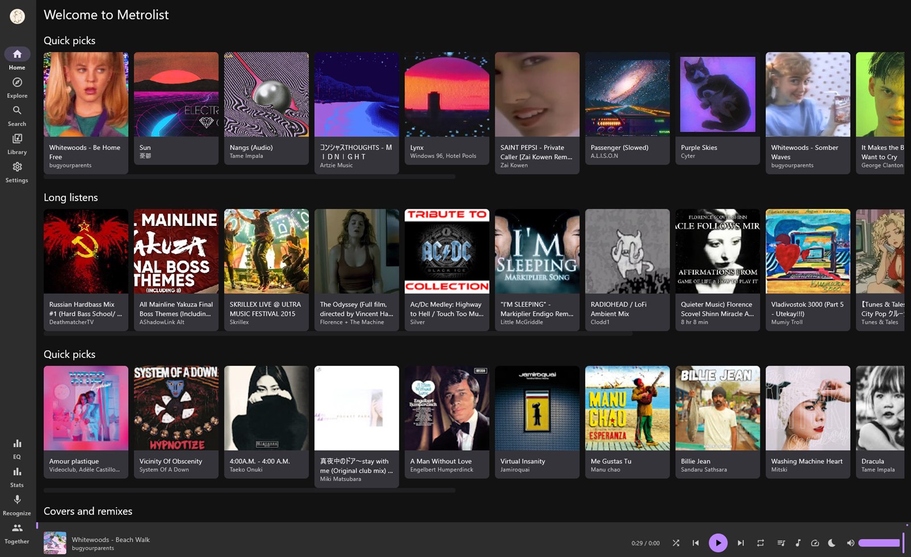This screenshot has height=557, width=911.
Task: Play 'Washing Machine Heart' by Mitski
Action: click(808, 422)
